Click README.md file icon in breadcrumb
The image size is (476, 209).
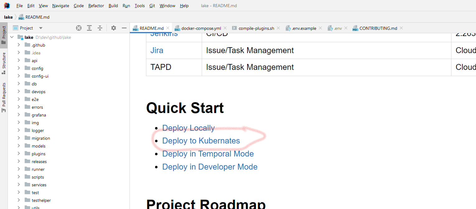click(x=21, y=17)
